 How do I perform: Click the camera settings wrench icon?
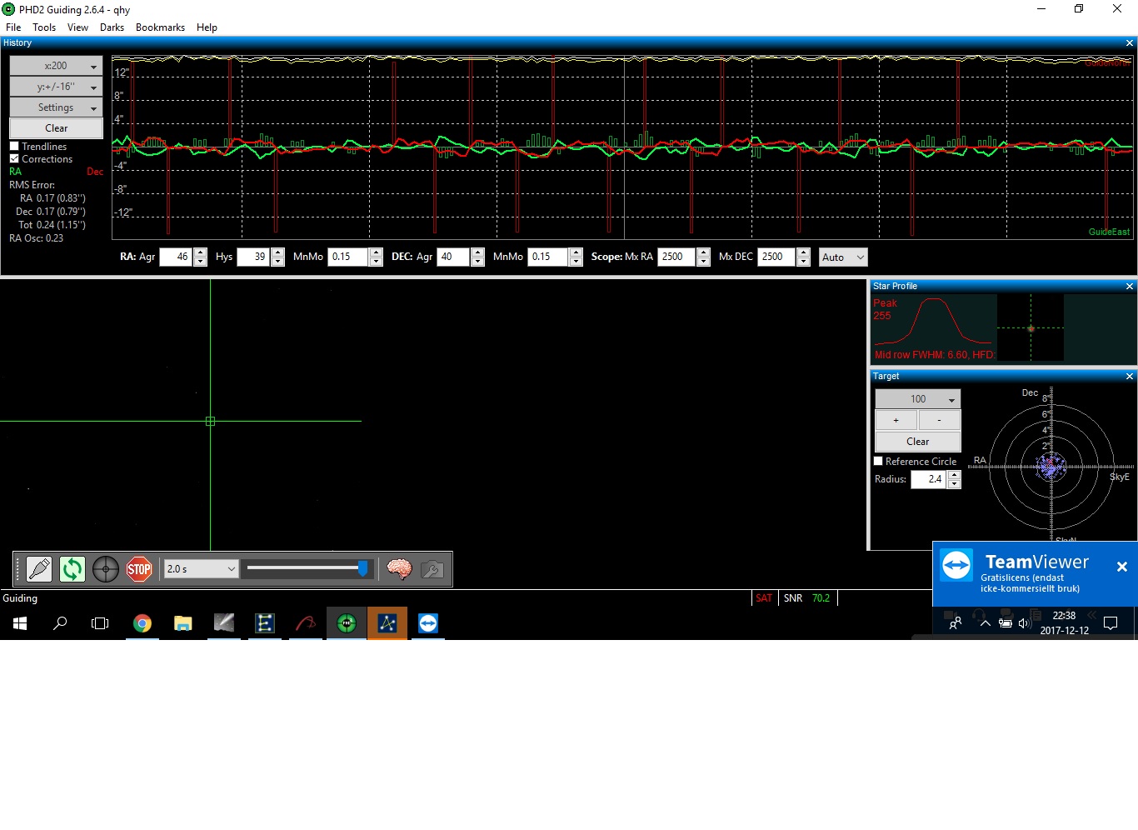coord(432,569)
